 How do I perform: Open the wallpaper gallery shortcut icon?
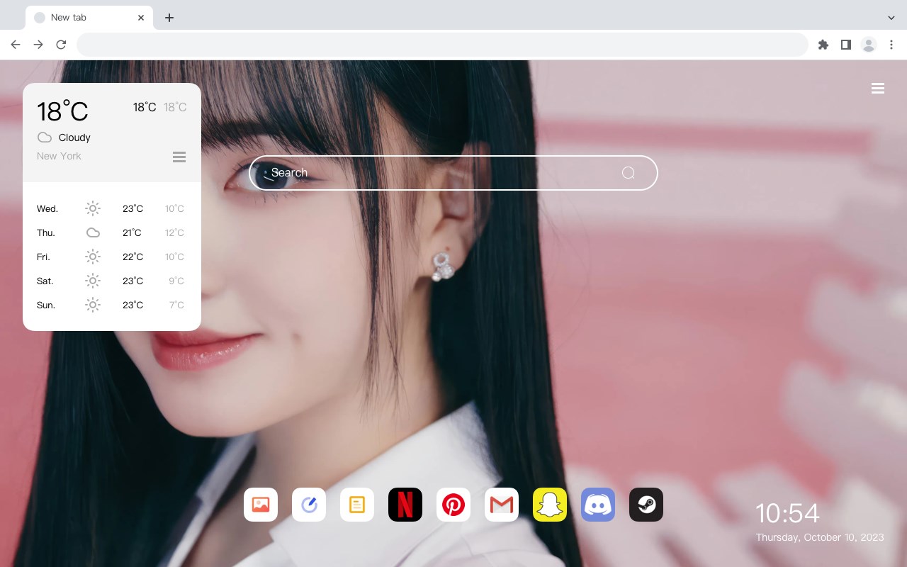pos(261,505)
